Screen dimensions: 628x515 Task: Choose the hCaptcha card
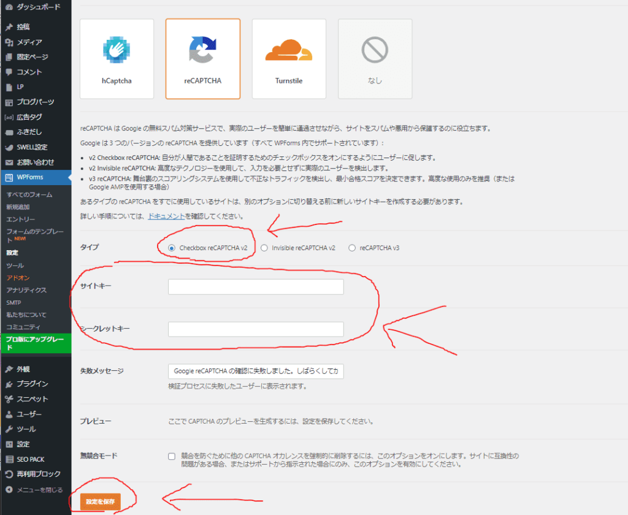pyautogui.click(x=117, y=59)
